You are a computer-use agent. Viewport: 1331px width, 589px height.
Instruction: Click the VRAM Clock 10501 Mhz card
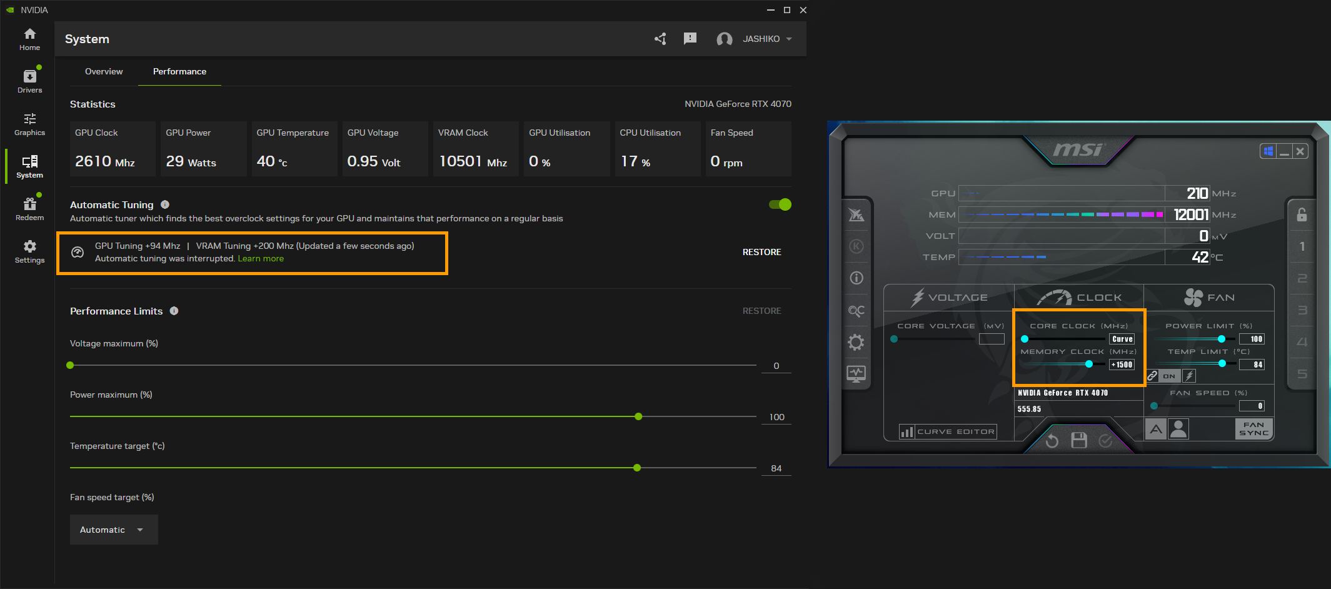point(476,149)
